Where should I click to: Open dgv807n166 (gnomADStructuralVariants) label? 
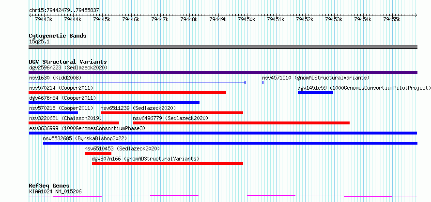coord(145,159)
